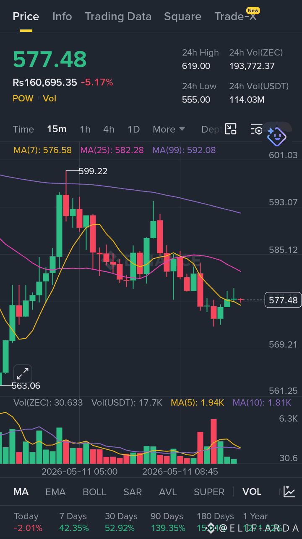Tap the 30 Days 52.92% performance
This screenshot has height=539, width=302.
coord(121,522)
